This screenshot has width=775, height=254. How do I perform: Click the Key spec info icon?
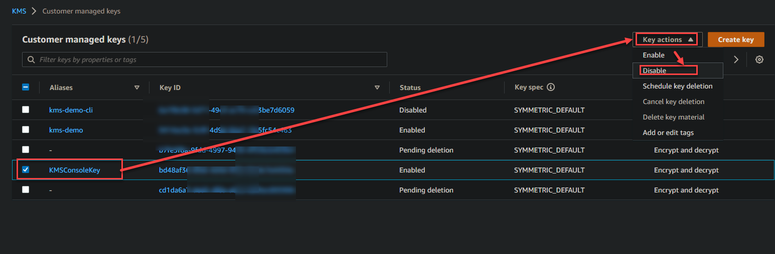coord(551,87)
